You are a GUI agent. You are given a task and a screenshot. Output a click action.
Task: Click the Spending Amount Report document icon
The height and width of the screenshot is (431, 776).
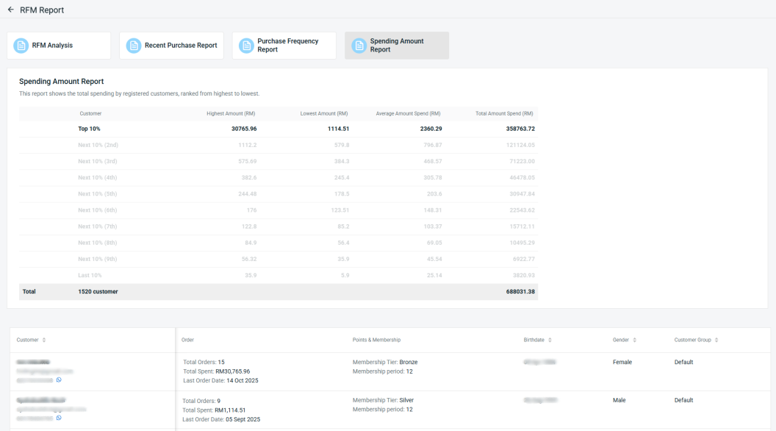(359, 46)
